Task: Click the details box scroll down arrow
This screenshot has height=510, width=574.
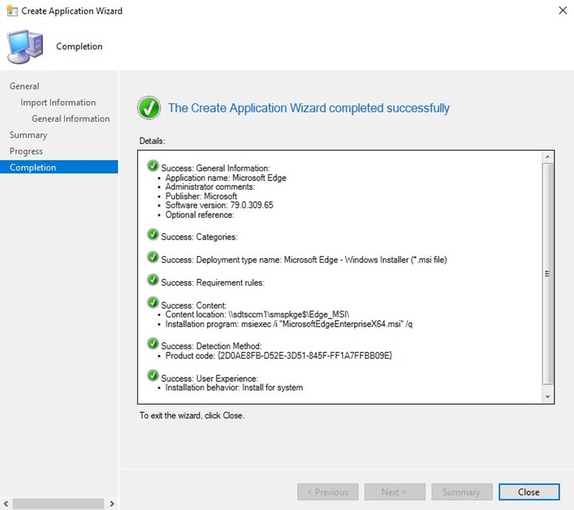Action: pyautogui.click(x=547, y=397)
